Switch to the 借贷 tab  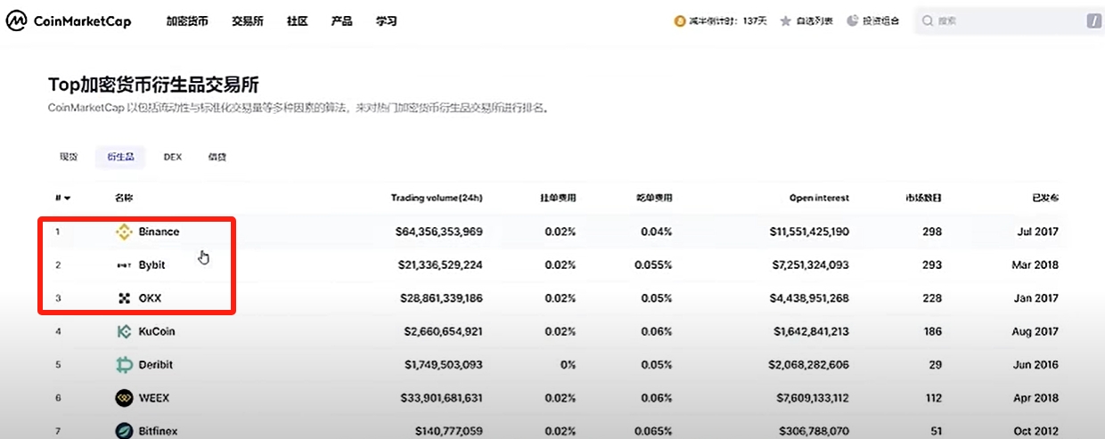(217, 157)
